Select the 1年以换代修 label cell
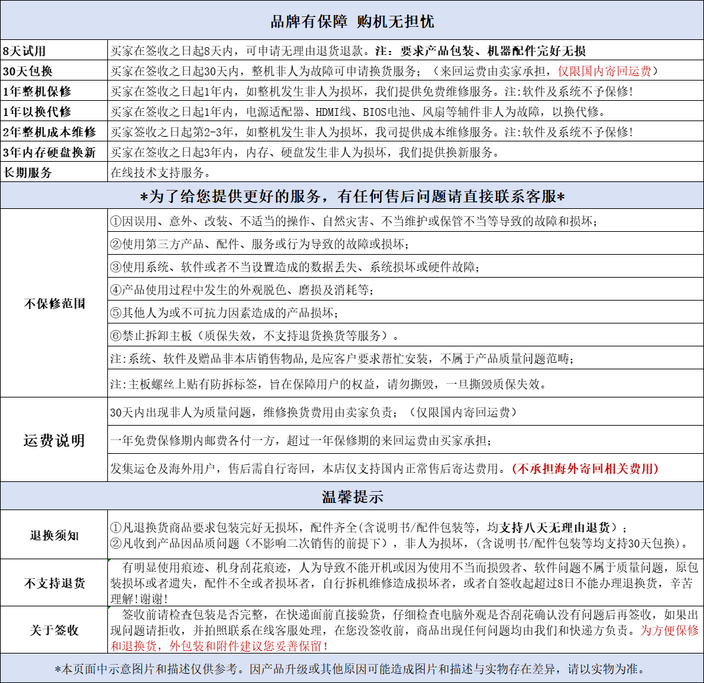 [54, 111]
